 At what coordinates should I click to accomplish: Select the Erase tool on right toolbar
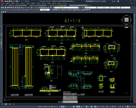click(x=135, y=15)
